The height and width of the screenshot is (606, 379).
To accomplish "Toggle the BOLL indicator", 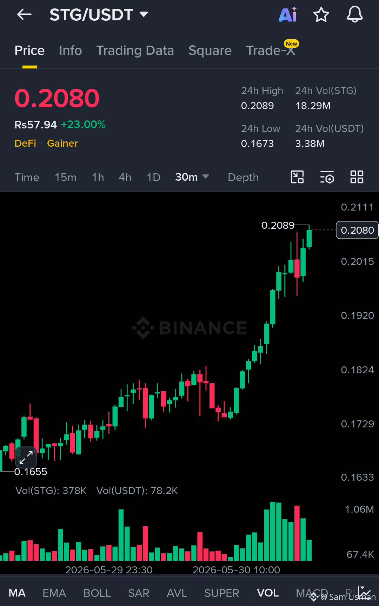I will 97,593.
